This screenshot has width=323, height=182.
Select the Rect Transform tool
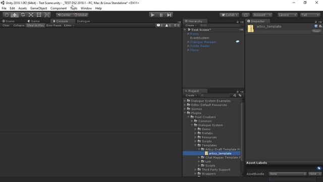pyautogui.click(x=39, y=15)
